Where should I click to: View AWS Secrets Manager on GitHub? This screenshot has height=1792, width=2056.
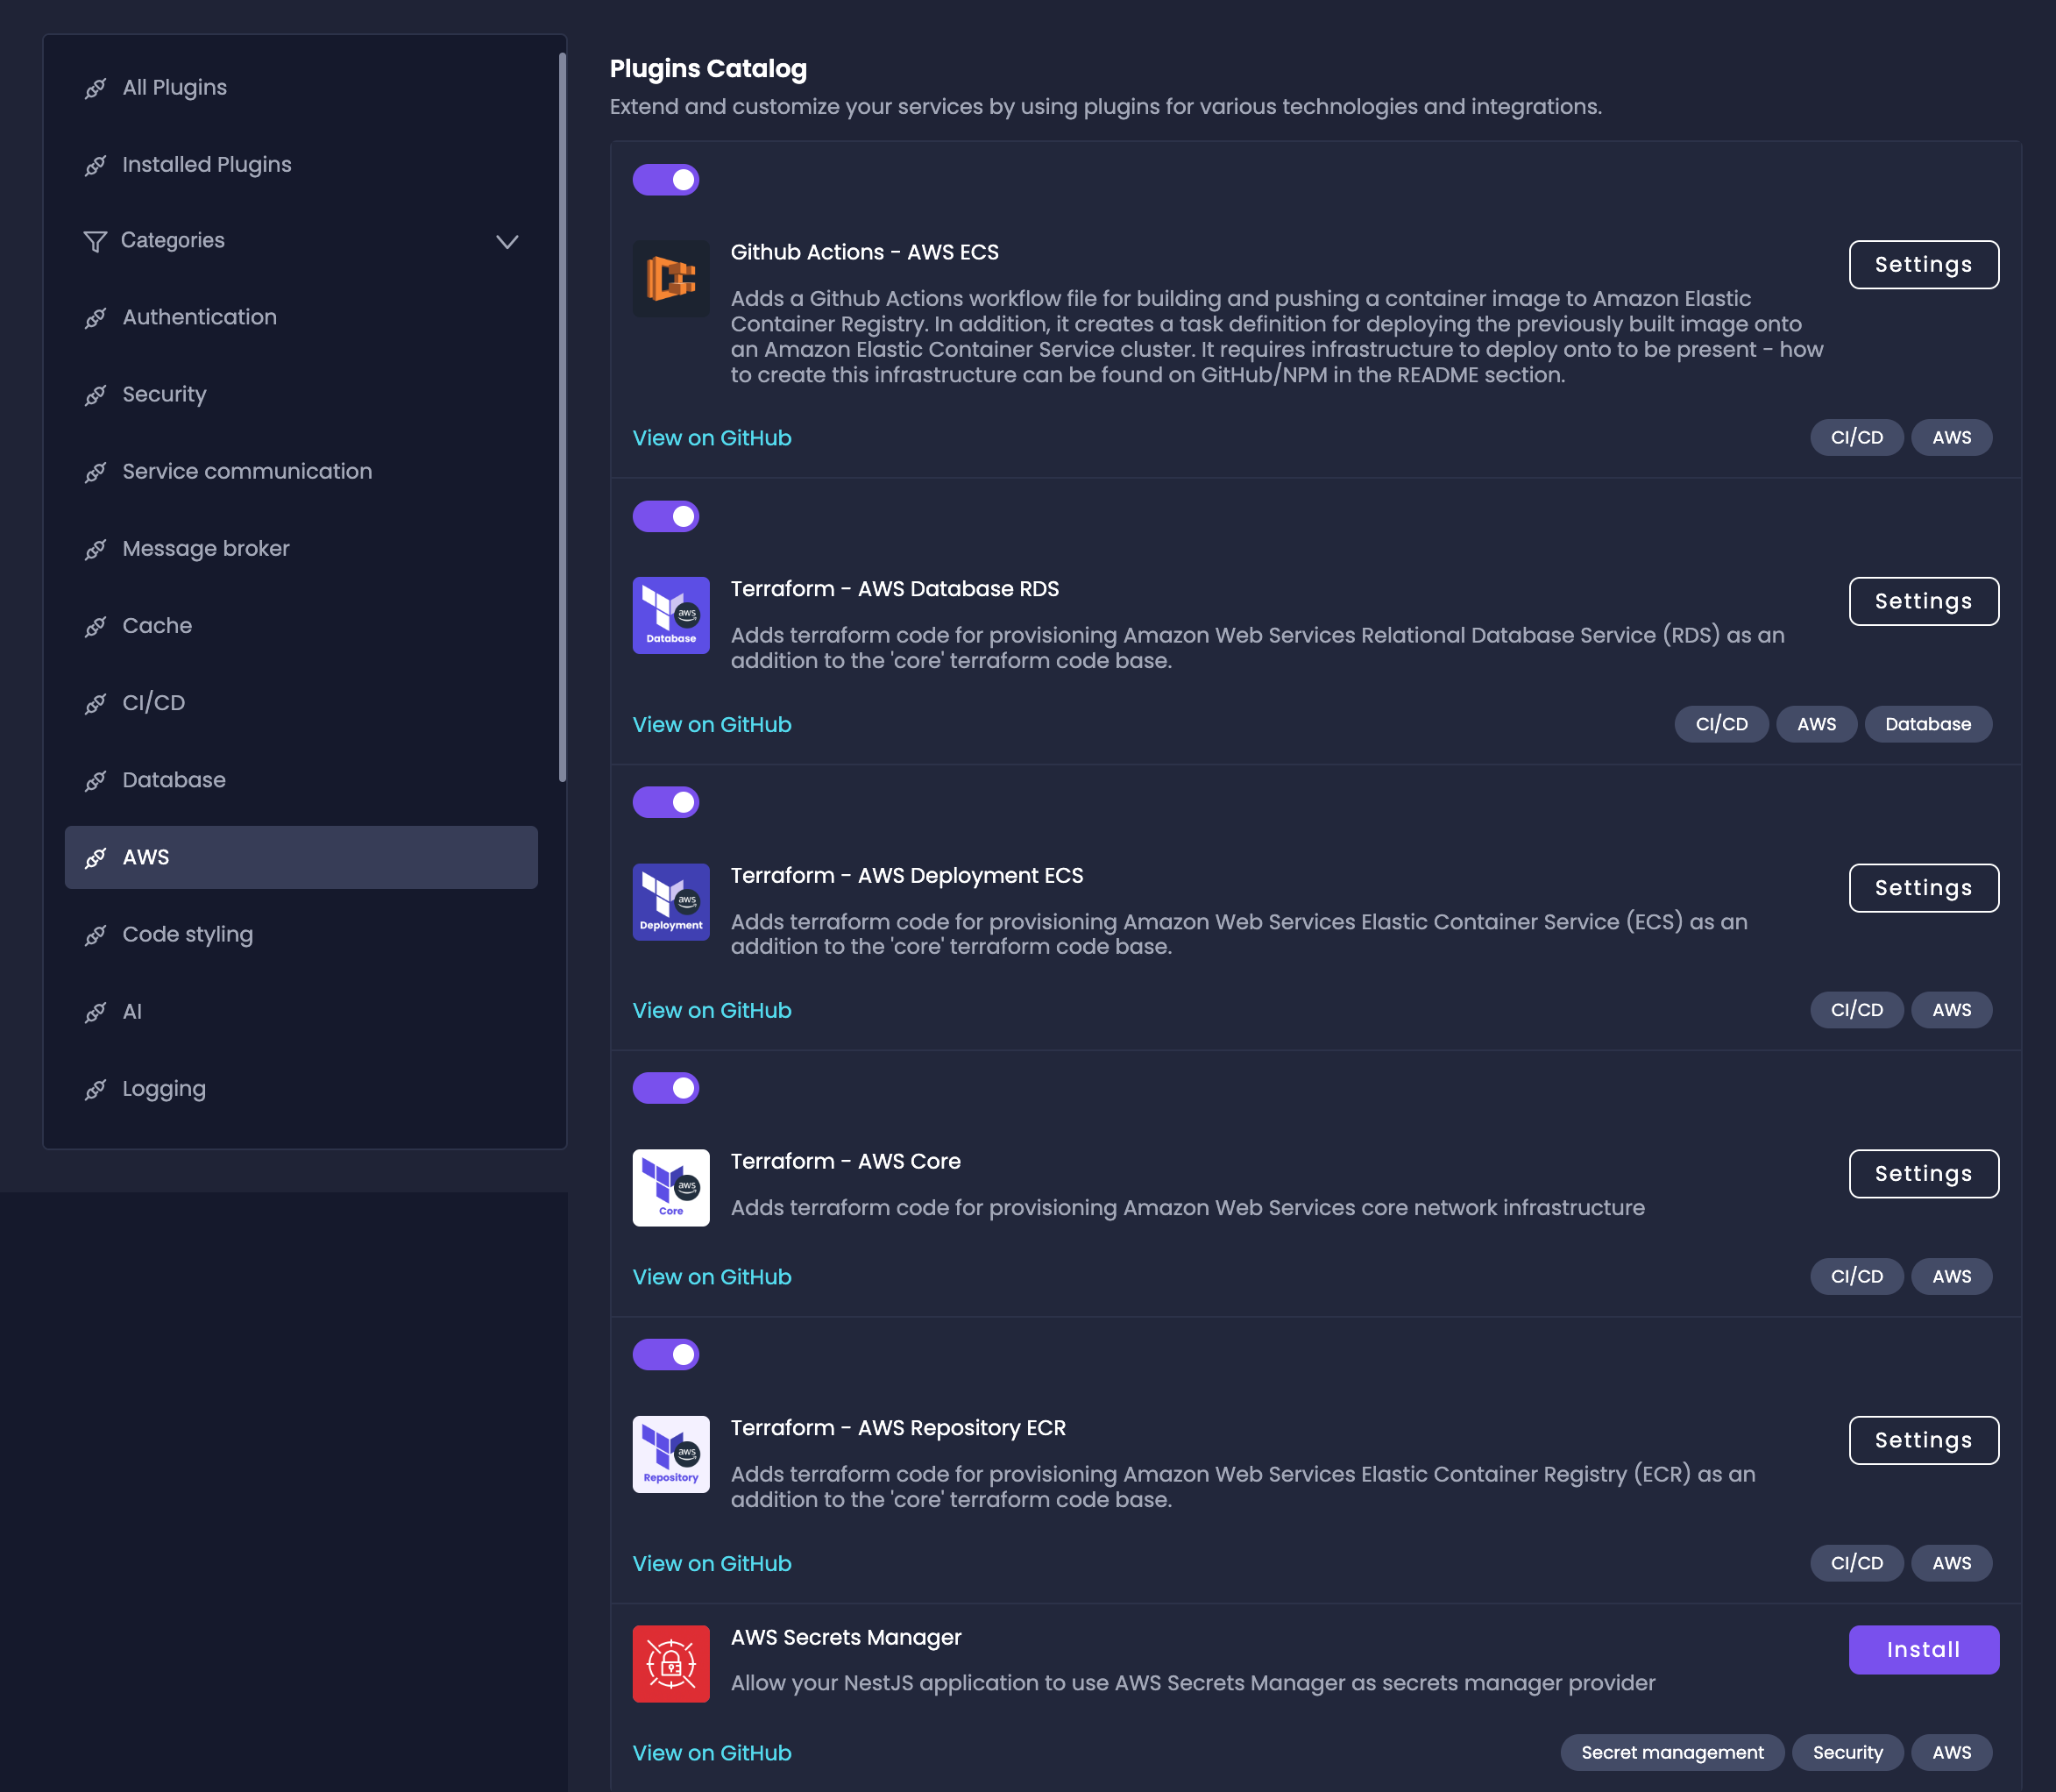tap(712, 1753)
